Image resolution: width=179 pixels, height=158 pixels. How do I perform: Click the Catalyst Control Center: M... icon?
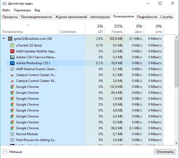point(12,81)
